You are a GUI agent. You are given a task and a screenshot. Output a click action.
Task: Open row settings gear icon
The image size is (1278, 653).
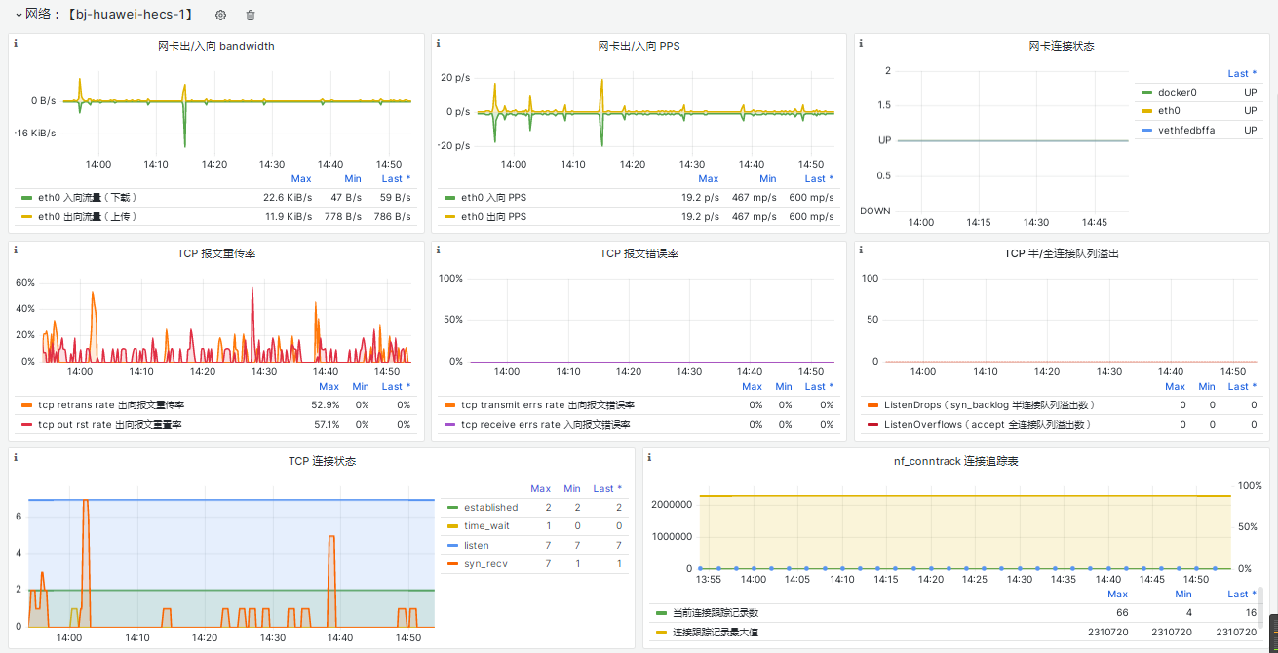point(220,15)
